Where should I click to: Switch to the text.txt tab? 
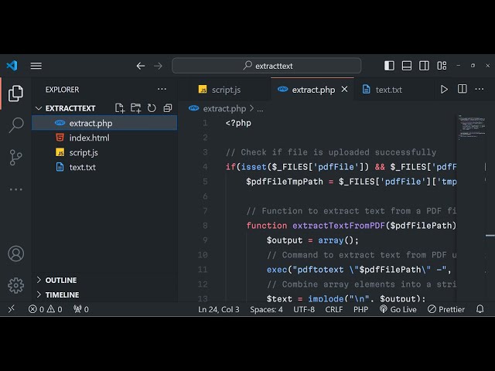tap(388, 90)
